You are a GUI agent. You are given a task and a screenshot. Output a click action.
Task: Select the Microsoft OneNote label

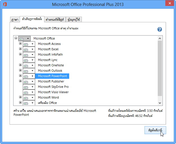click(x=51, y=65)
